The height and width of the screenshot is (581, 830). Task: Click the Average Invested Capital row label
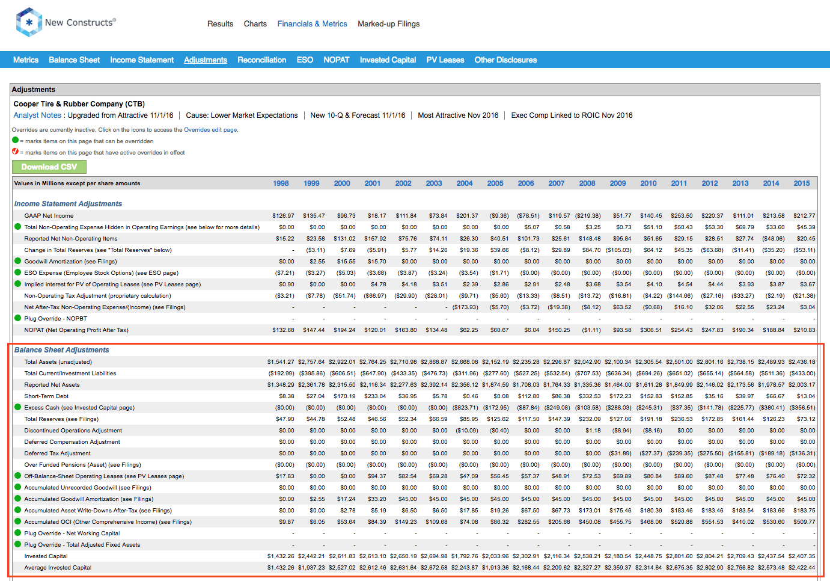point(58,568)
